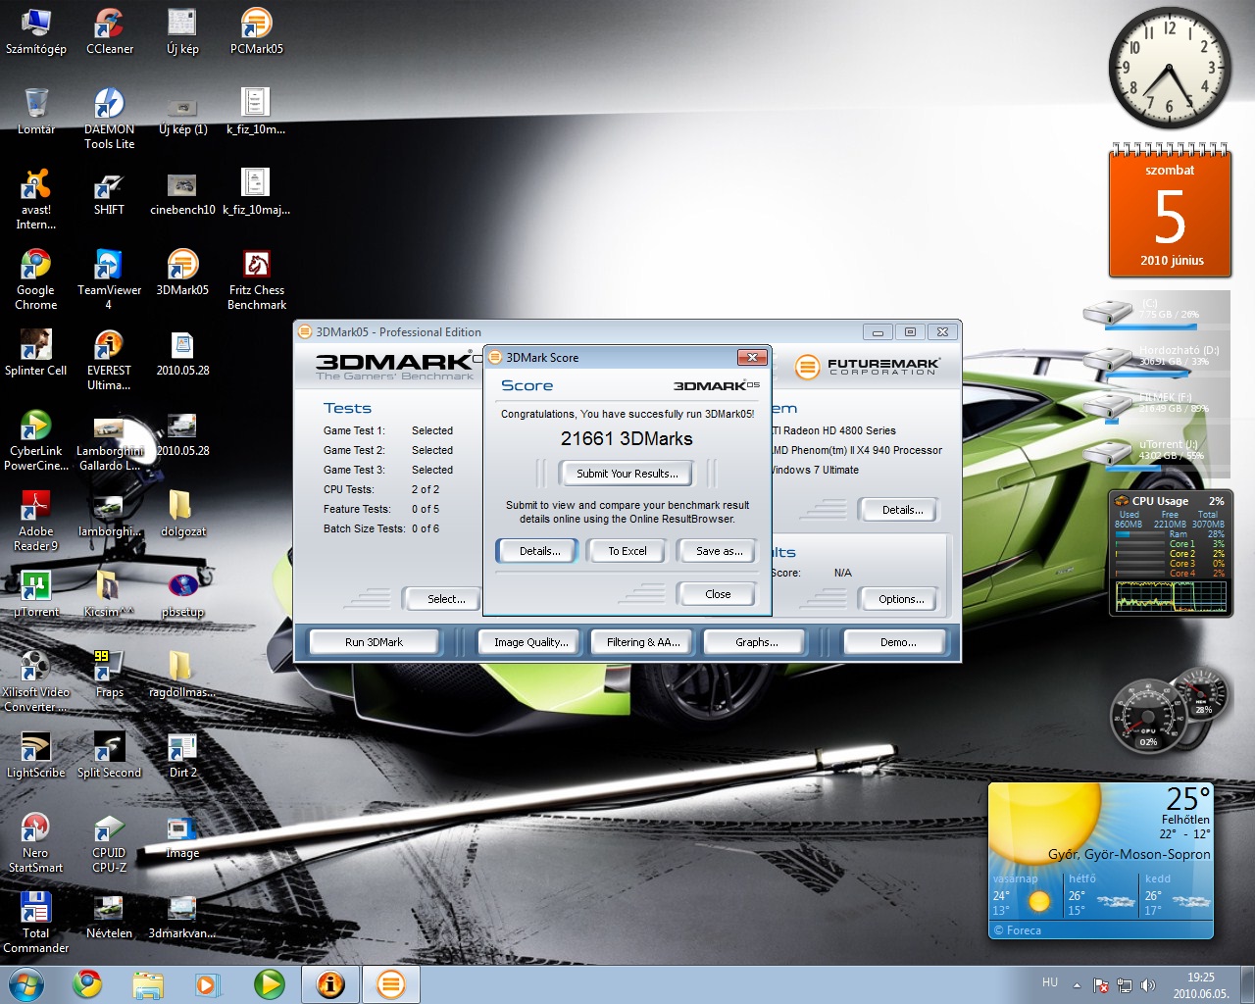1255x1004 pixels.
Task: Open Windows Explorer taskbar icon
Action: [148, 983]
